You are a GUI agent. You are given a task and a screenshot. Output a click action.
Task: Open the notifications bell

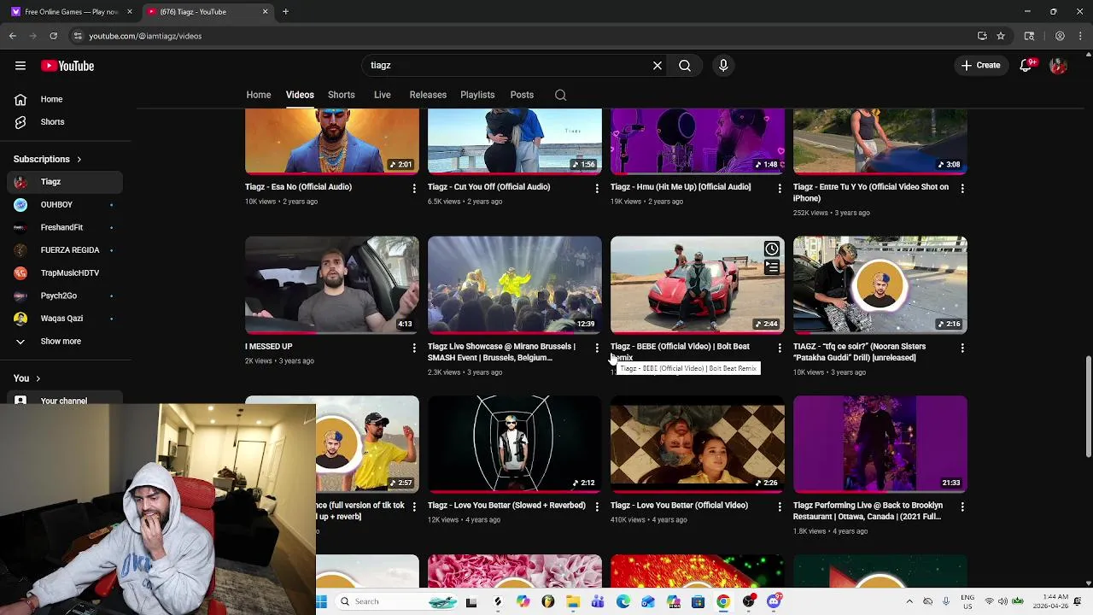coord(1027,65)
